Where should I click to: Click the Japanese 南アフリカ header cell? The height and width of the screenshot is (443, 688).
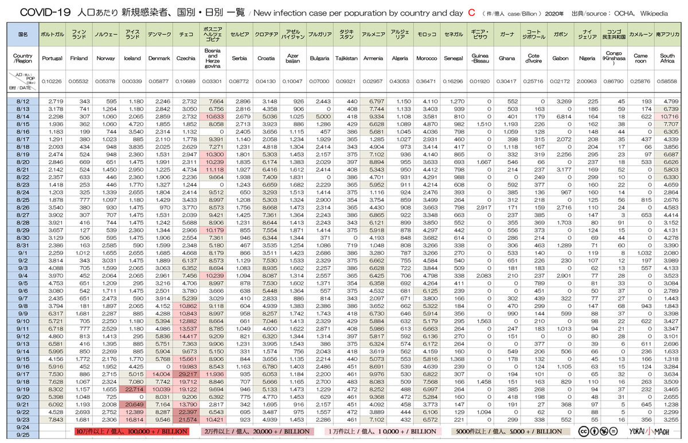tap(667, 35)
